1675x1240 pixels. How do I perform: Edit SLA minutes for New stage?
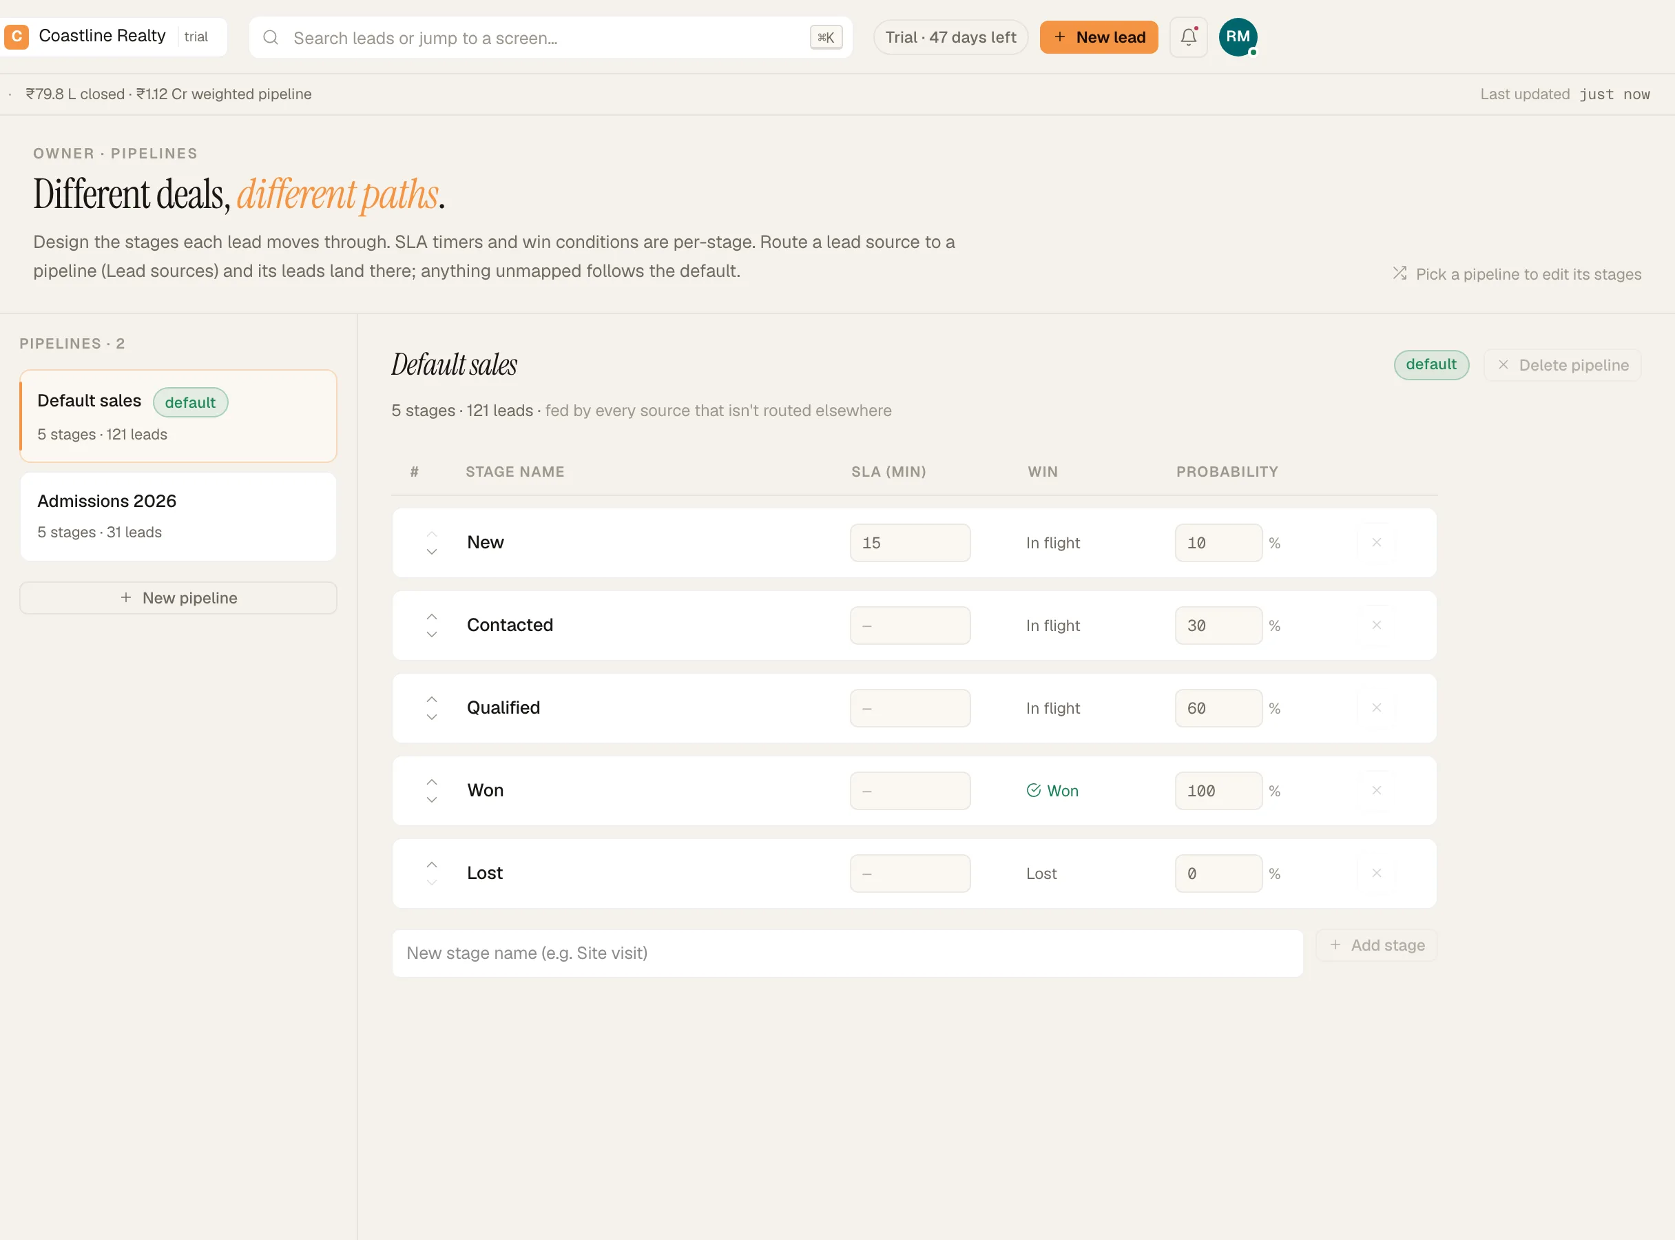pos(910,543)
